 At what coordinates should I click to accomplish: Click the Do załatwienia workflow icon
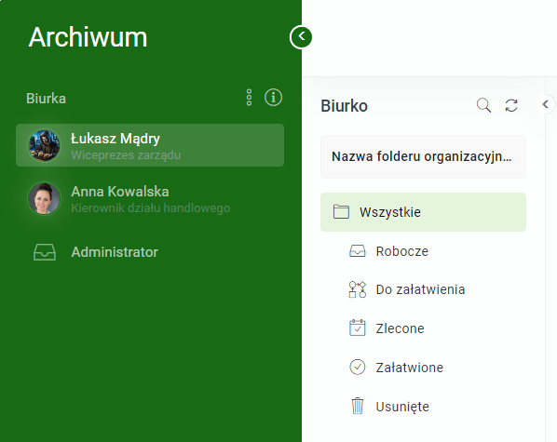(x=358, y=289)
